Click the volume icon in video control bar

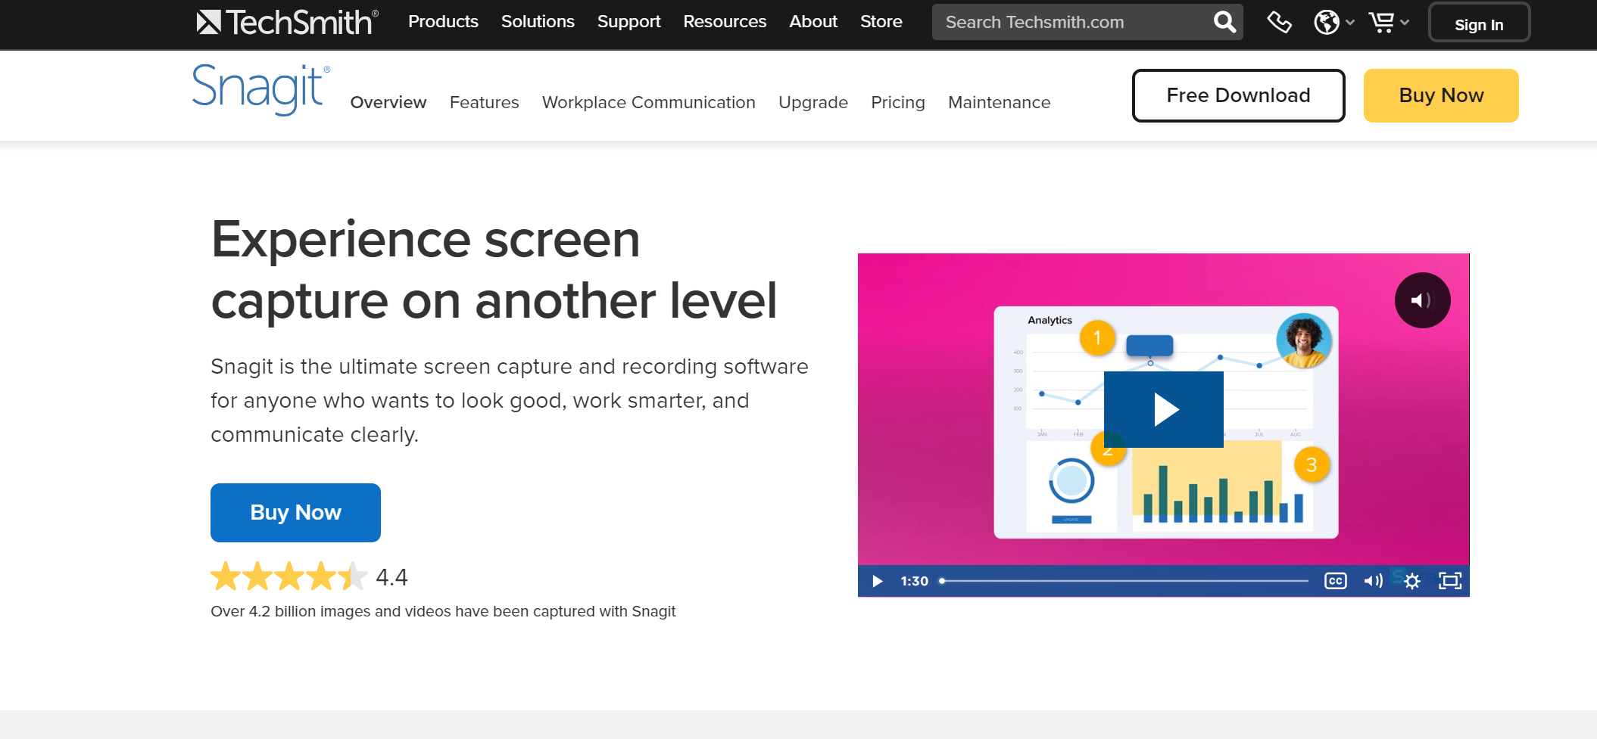point(1373,581)
